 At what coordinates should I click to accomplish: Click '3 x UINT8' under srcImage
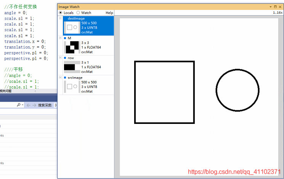click(x=89, y=87)
